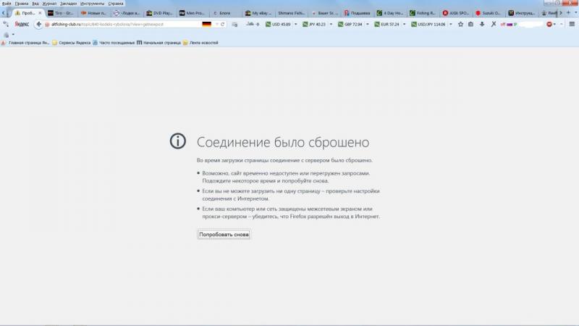Screen dimensions: 579x326
Task: Expand the JPY rate dropdown arrow
Action: [x=331, y=24]
